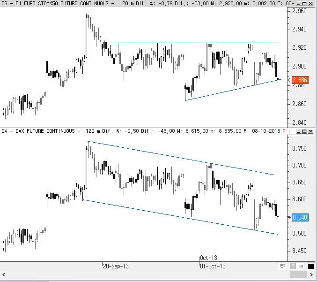Maximize the DAX Future chart panel
317x282 pixels.
(304, 131)
